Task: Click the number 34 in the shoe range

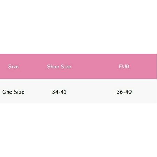Action: pyautogui.click(x=55, y=92)
